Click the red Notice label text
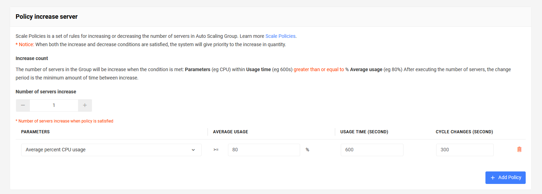542x194 pixels. (25, 45)
